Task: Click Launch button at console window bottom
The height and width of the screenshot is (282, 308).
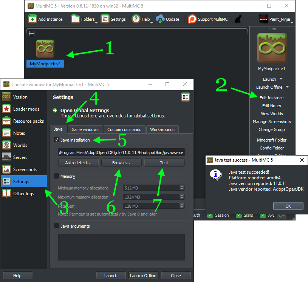Action: click(111, 276)
